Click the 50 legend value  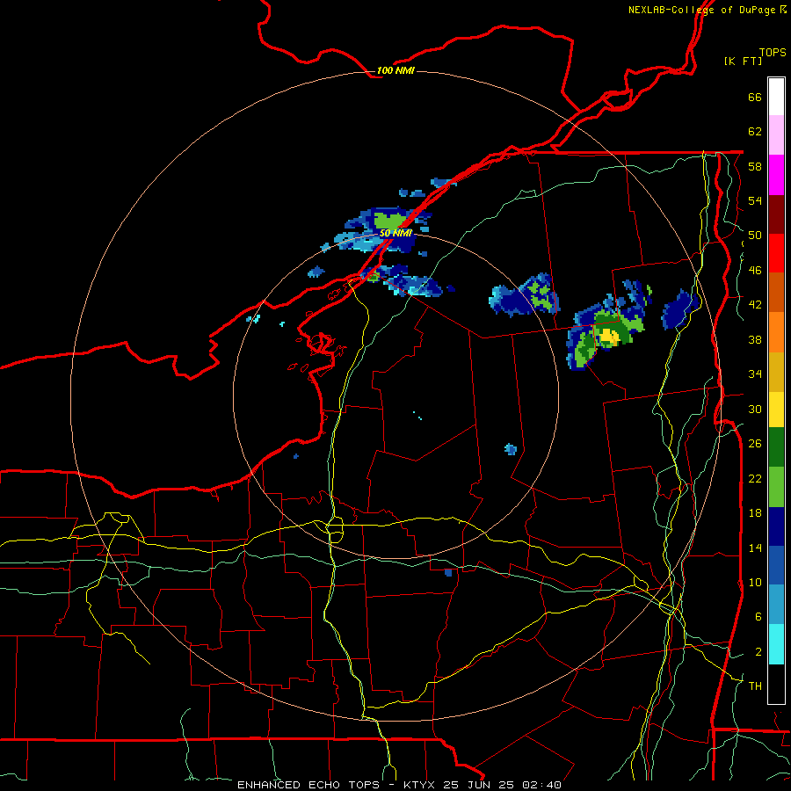click(x=755, y=236)
